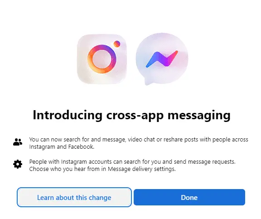The image size is (261, 219).
Task: Click the Introducing cross-app messaging heading
Action: click(132, 115)
